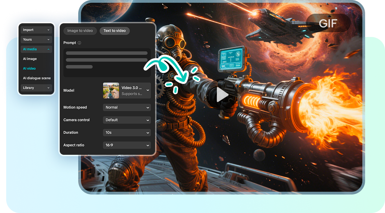Open AI dialogue scene option

(37, 78)
